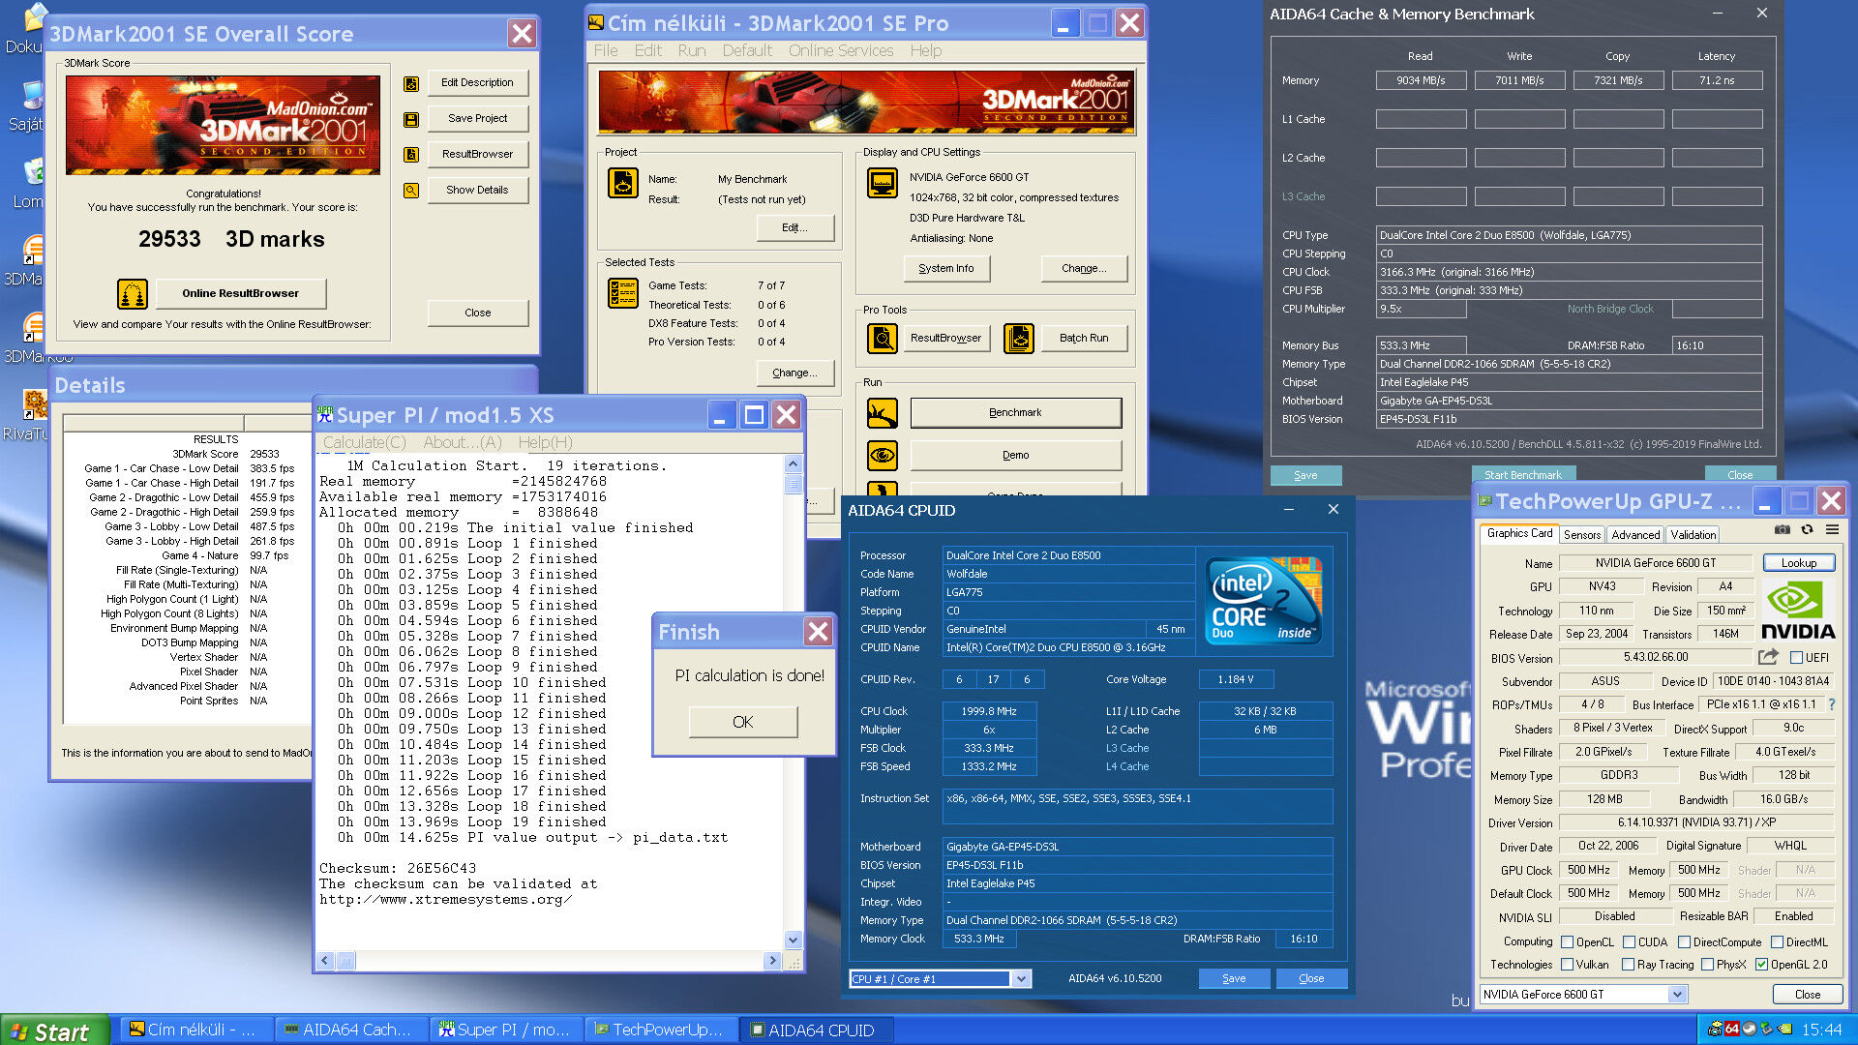Click OK in the Finish dialog

pos(742,722)
